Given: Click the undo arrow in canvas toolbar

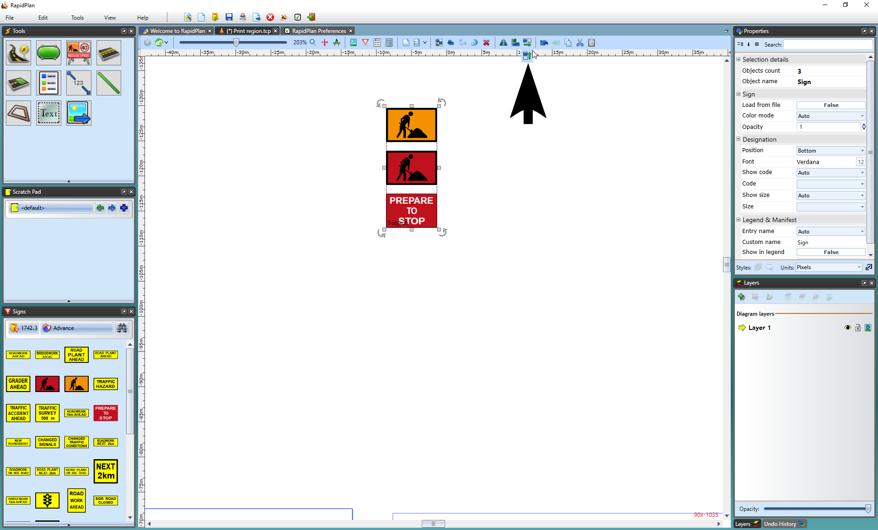Looking at the screenshot, I should pos(544,42).
